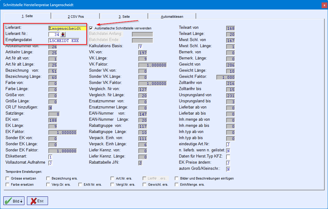
Task: Open the Lieferant Nr. lookup arrow
Action: pos(63,35)
